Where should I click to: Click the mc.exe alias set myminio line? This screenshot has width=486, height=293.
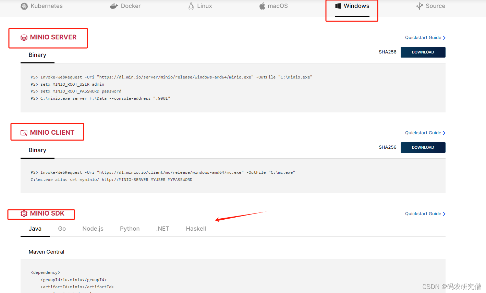pyautogui.click(x=111, y=180)
